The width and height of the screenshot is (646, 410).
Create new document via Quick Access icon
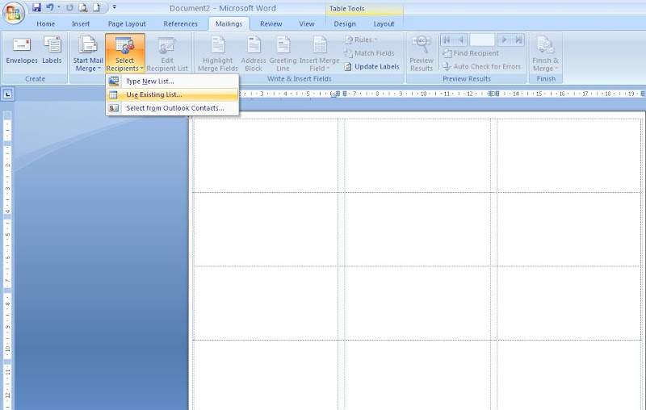pyautogui.click(x=96, y=7)
